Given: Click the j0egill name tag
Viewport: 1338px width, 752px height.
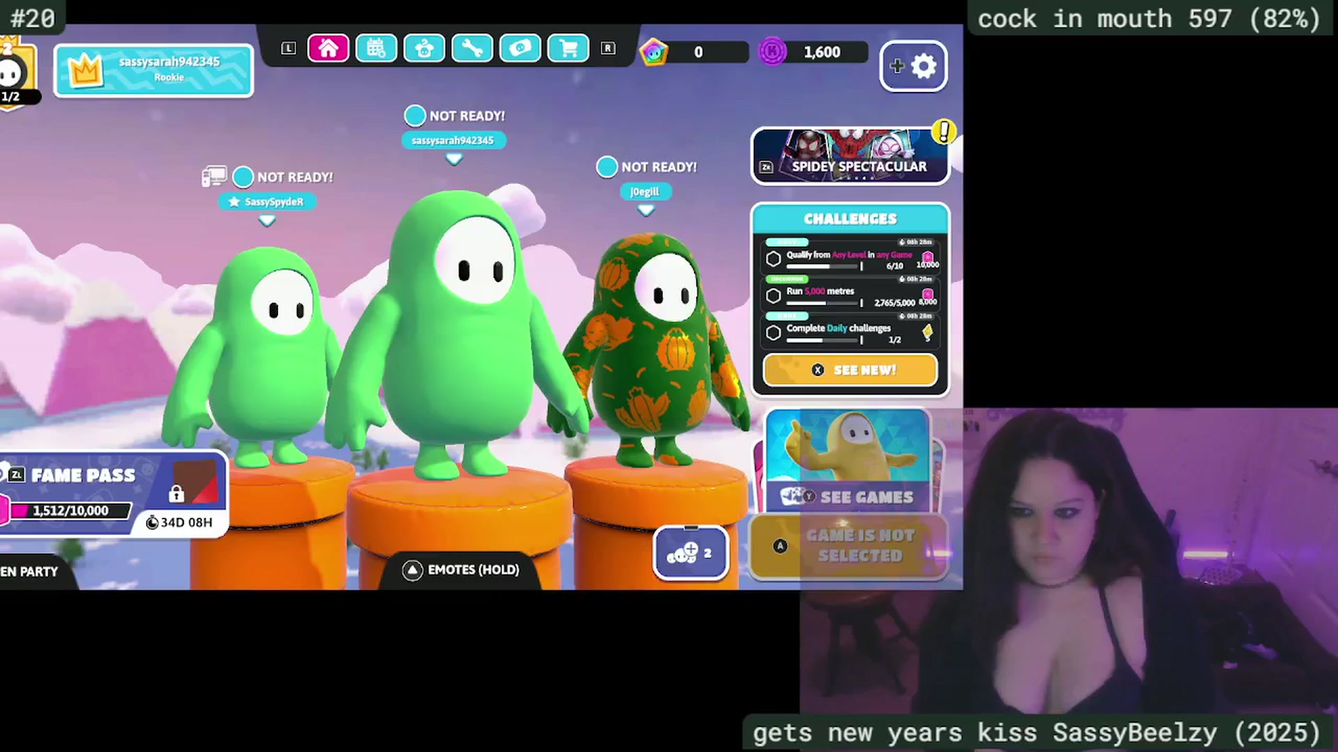Looking at the screenshot, I should coord(645,192).
